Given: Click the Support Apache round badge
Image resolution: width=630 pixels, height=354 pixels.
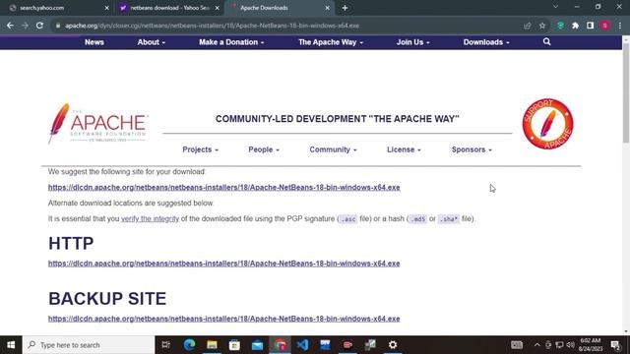Looking at the screenshot, I should coord(547,124).
